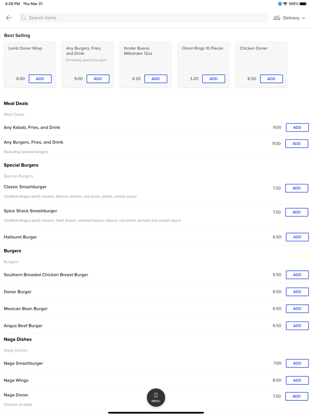The height and width of the screenshot is (416, 312).
Task: Open the floating Menu button
Action: tap(156, 397)
